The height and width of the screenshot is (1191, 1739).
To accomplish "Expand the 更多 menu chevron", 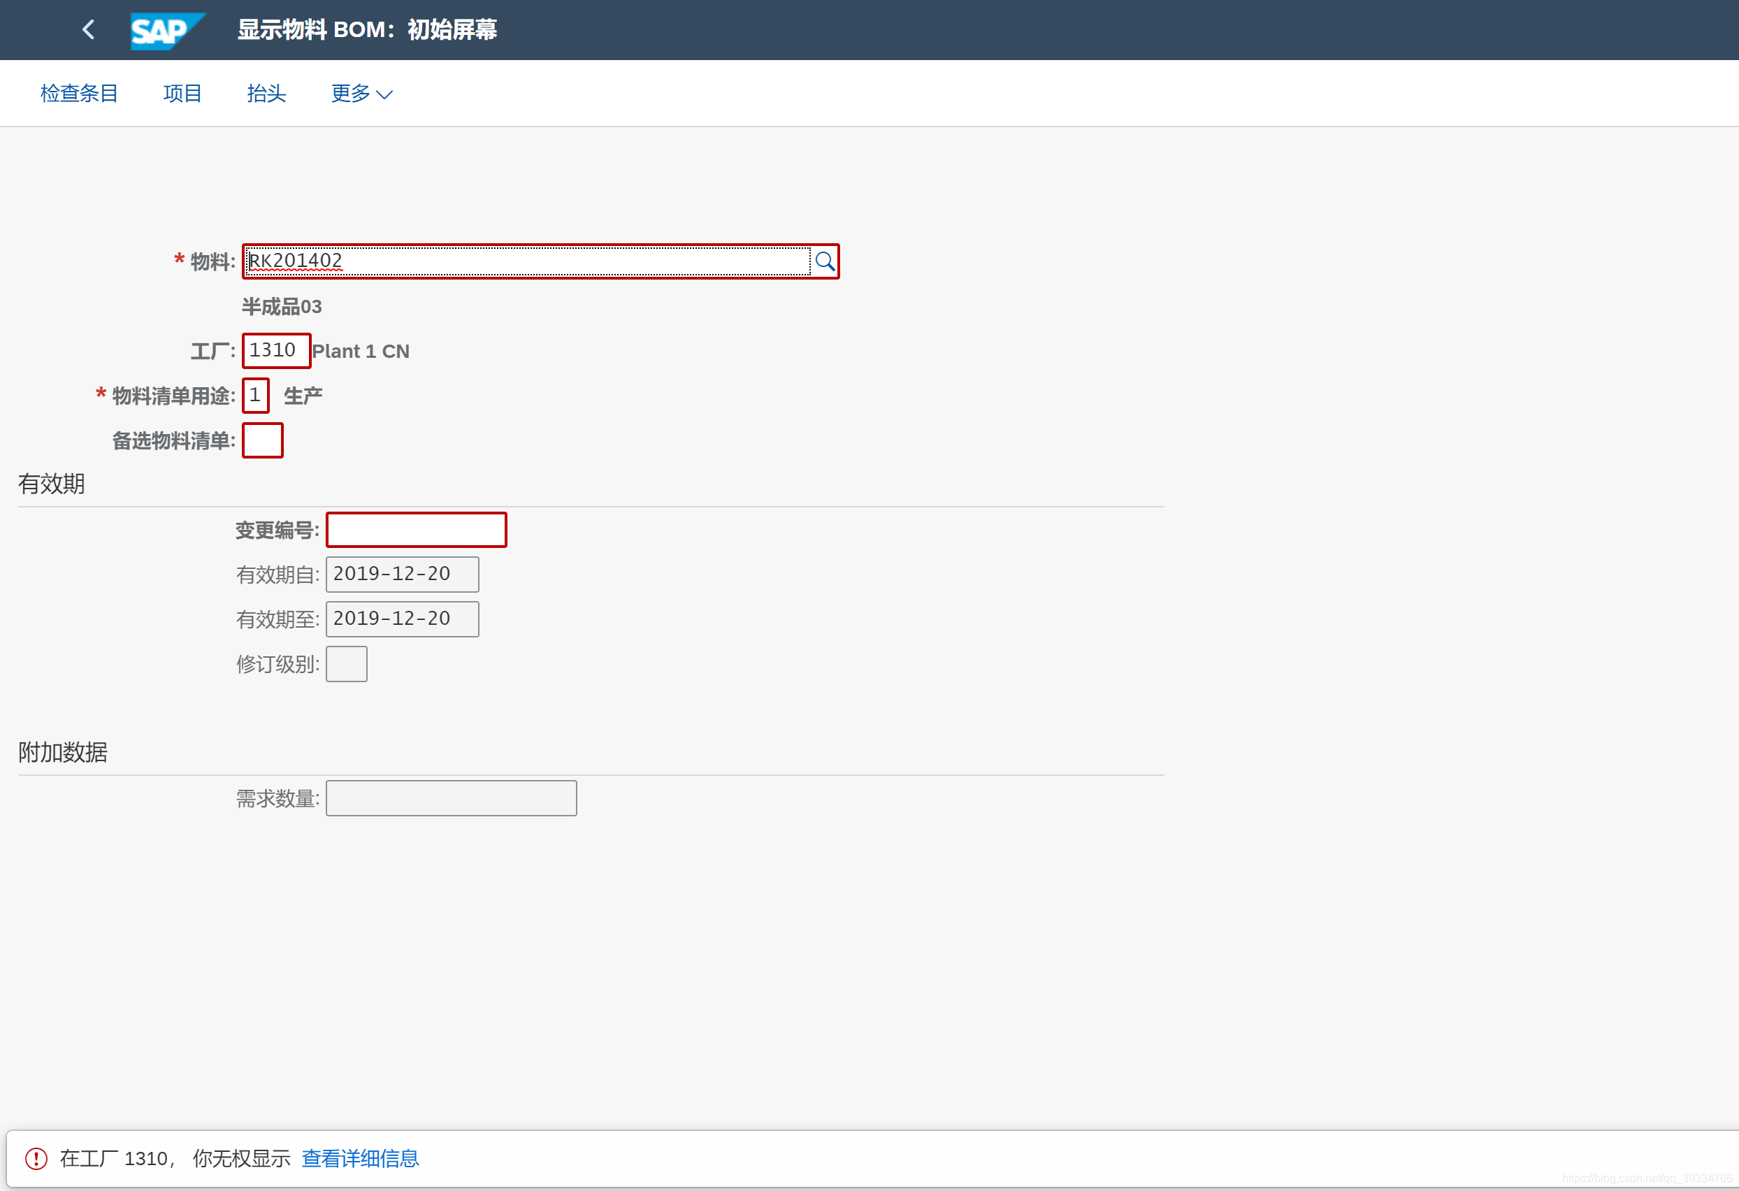I will tap(384, 94).
